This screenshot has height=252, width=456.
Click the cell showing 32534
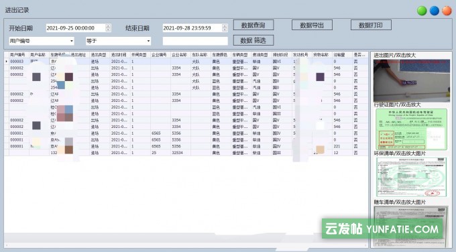coord(180,153)
